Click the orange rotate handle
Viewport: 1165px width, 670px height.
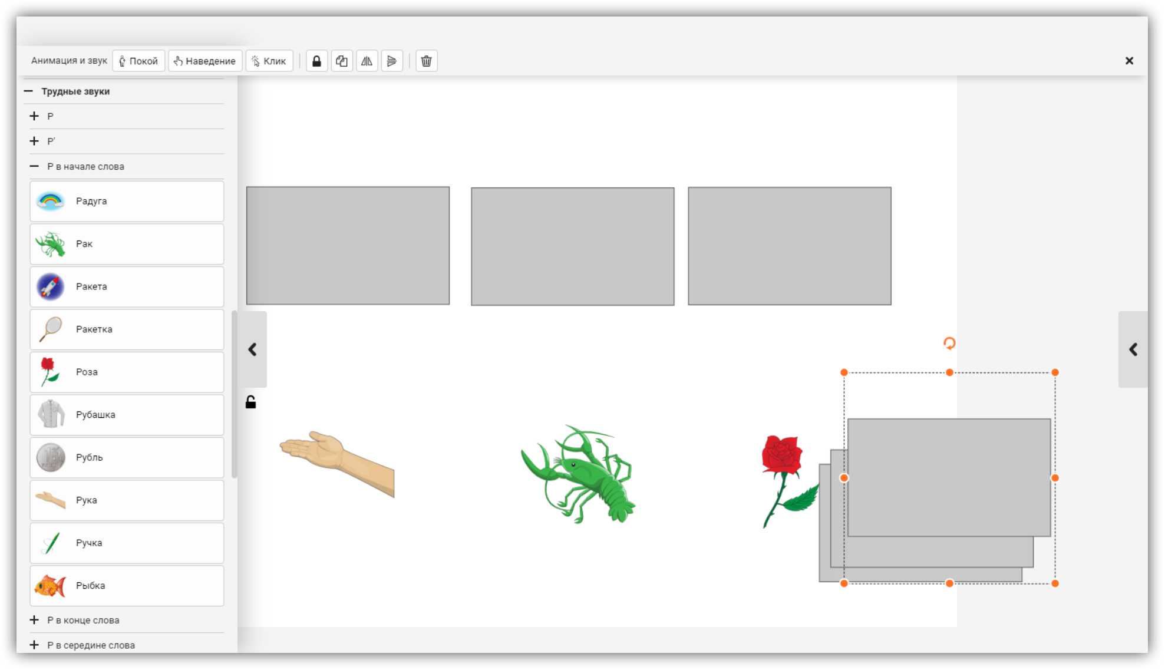[x=949, y=343]
